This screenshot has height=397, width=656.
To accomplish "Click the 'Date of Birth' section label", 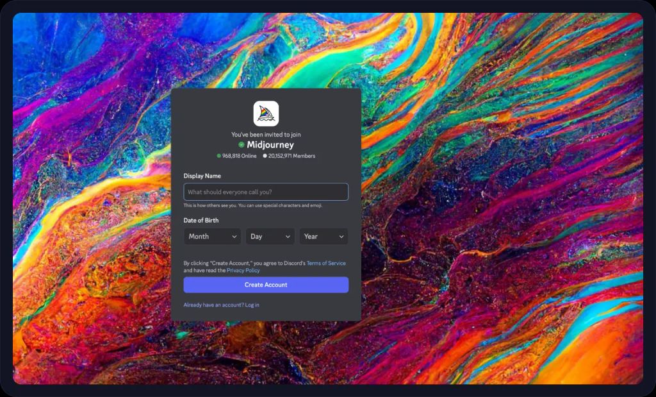I will pos(201,221).
